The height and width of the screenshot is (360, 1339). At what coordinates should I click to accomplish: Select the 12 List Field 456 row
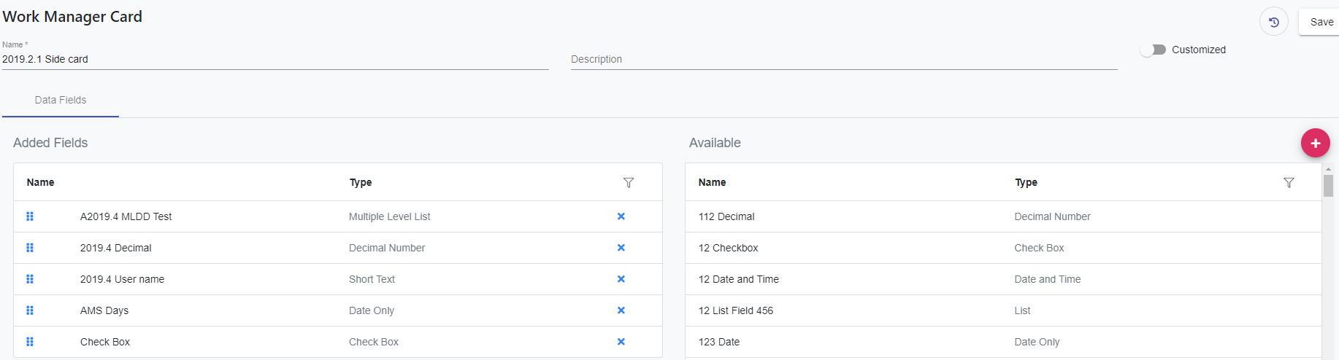click(1003, 310)
